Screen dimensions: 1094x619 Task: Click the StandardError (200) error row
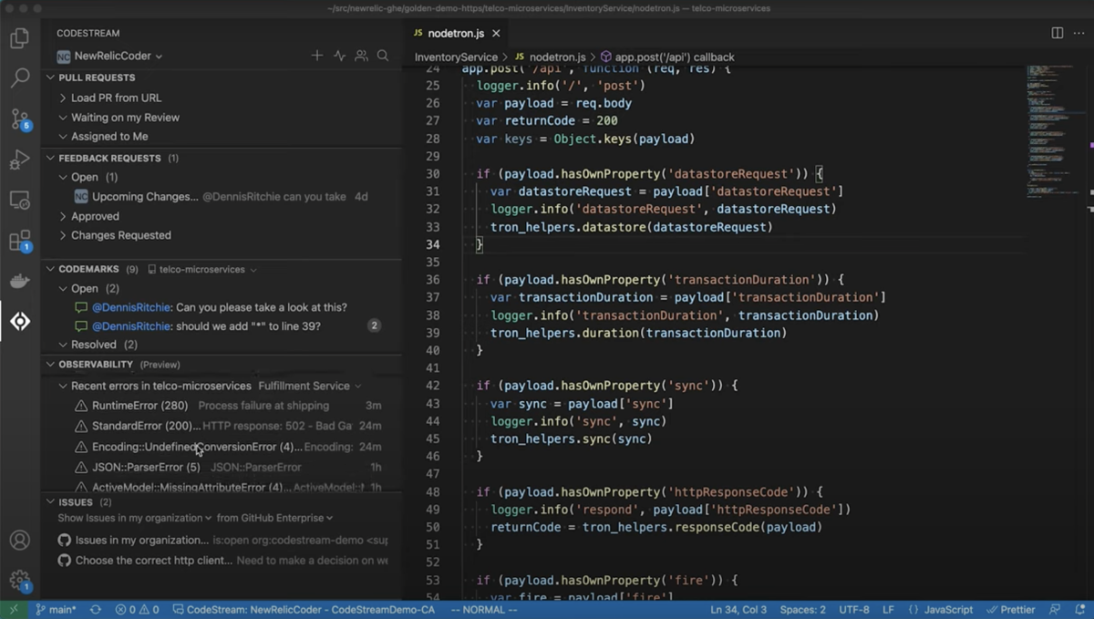(x=226, y=426)
